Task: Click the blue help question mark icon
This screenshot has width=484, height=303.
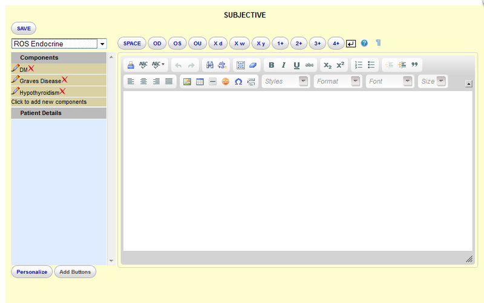Action: tap(364, 44)
